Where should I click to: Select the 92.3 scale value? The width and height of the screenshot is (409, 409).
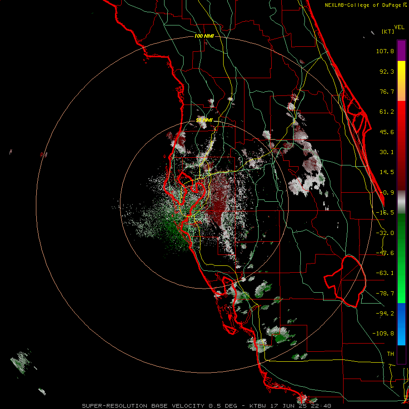[387, 71]
